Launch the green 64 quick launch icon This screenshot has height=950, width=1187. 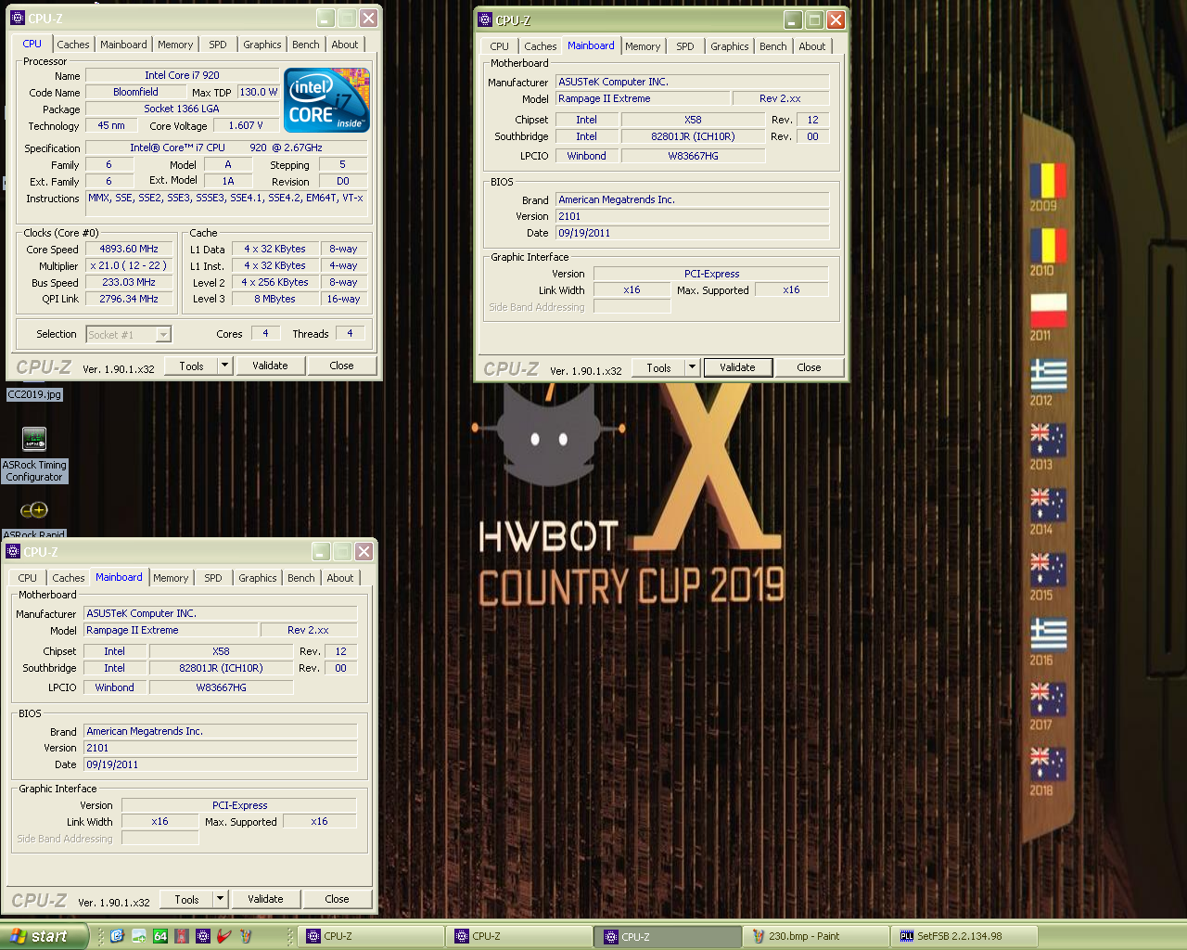(x=160, y=936)
